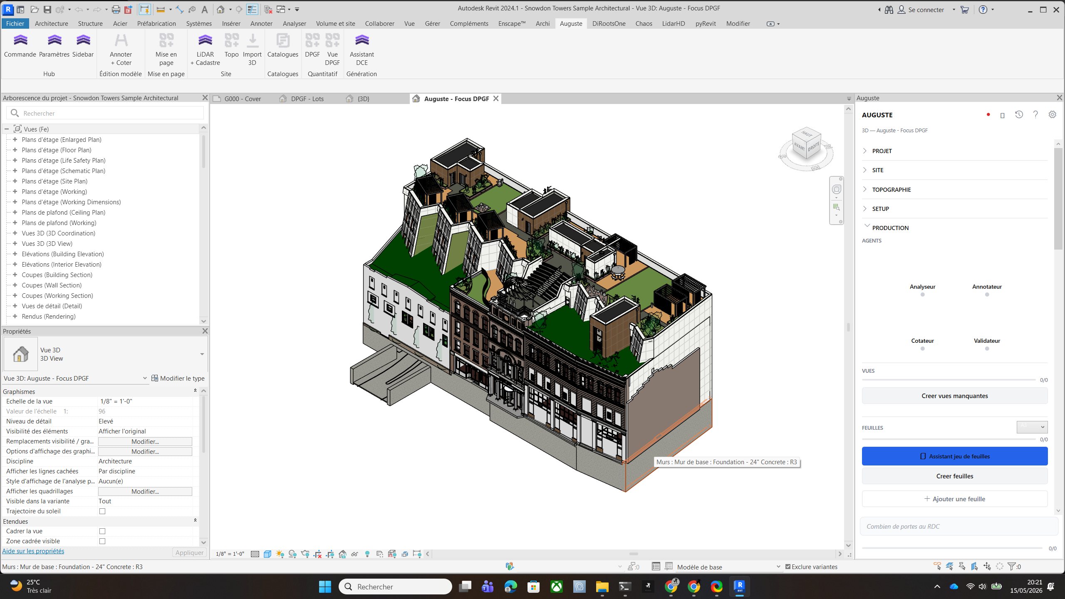Screen dimensions: 1065x599
Task: Open the Commande tool in Hub panel
Action: click(20, 46)
